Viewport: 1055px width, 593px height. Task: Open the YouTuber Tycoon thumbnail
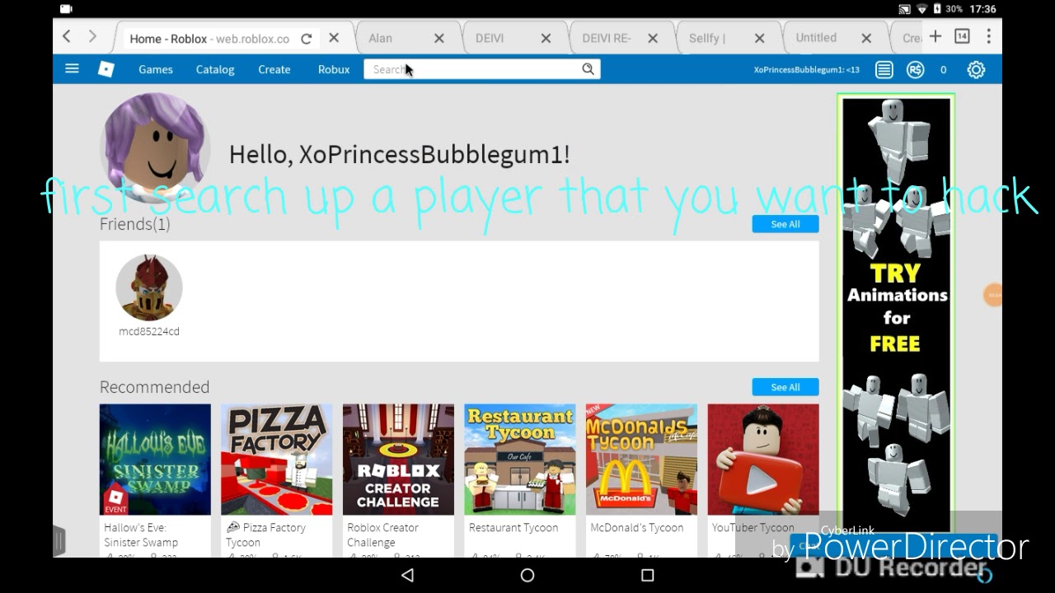tap(763, 460)
